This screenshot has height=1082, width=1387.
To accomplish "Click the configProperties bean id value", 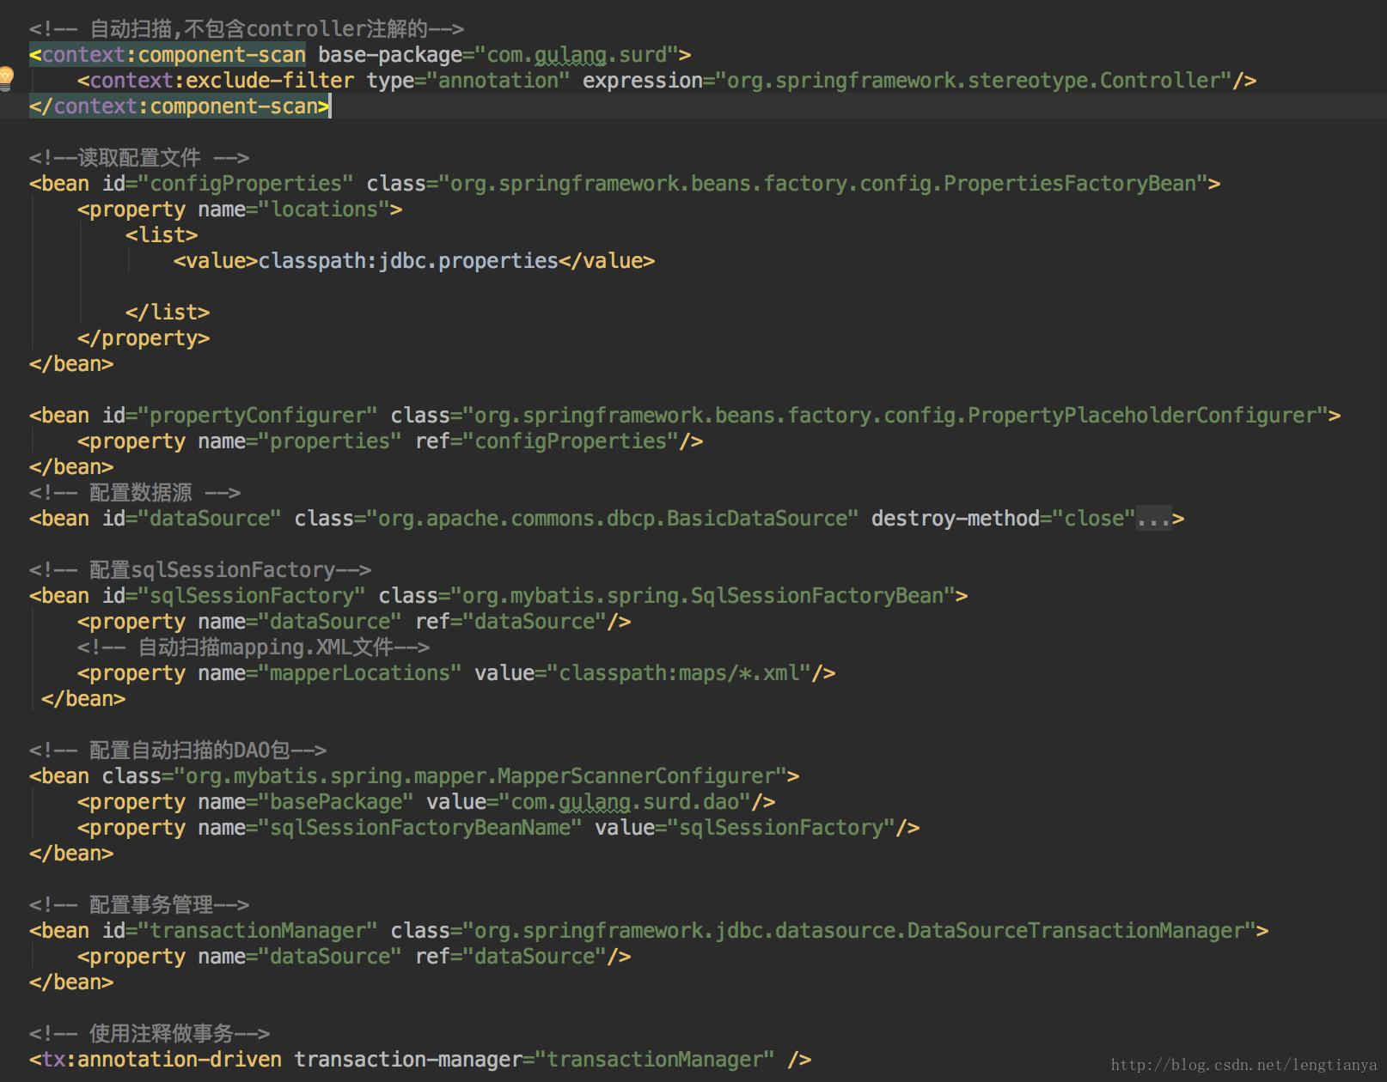I will [x=246, y=184].
